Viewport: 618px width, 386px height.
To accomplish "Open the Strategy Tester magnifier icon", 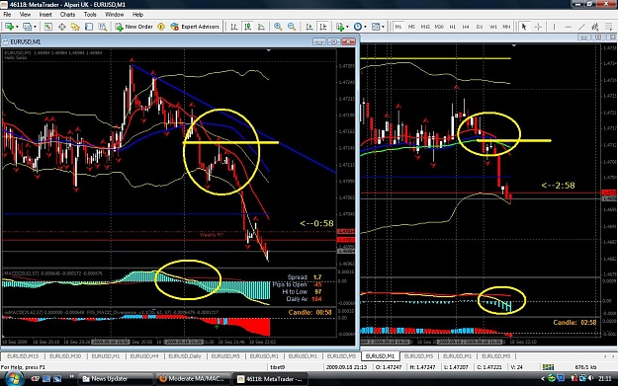I will pos(102,27).
